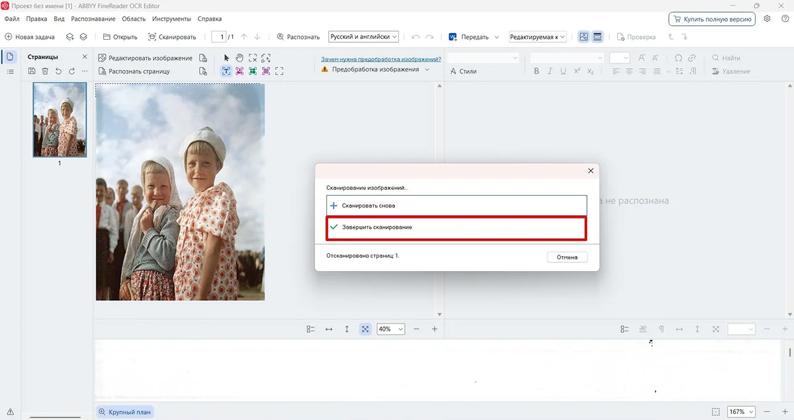
Task: Click the Редактировать изображение tool
Action: click(x=146, y=58)
